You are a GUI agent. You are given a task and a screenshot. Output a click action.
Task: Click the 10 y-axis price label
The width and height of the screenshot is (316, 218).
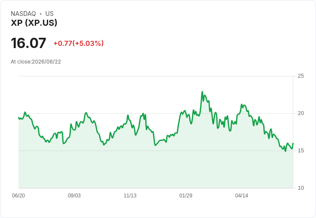tap(301, 188)
